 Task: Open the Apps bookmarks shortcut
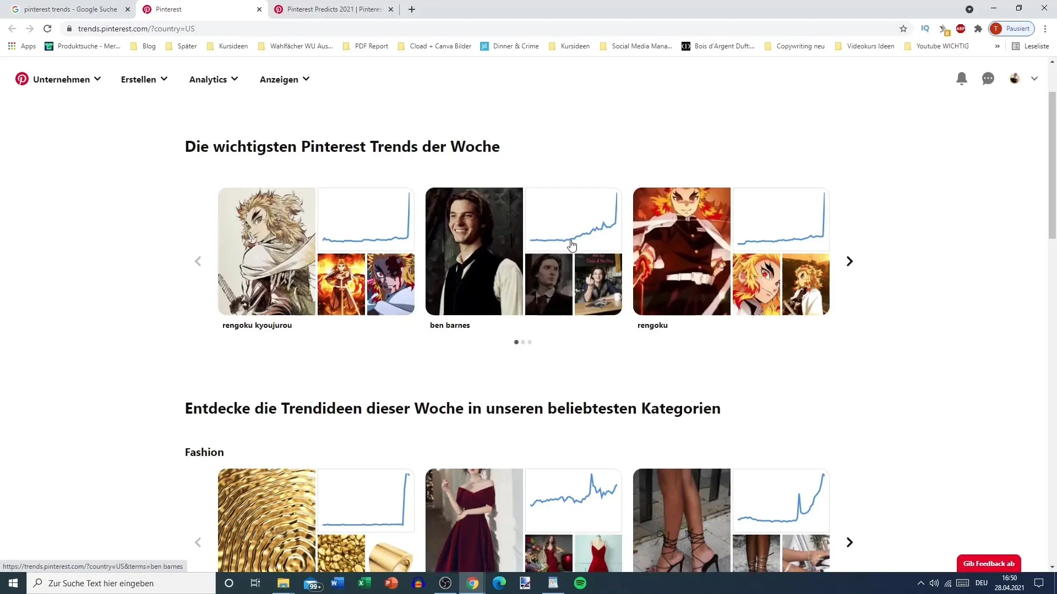(x=22, y=46)
